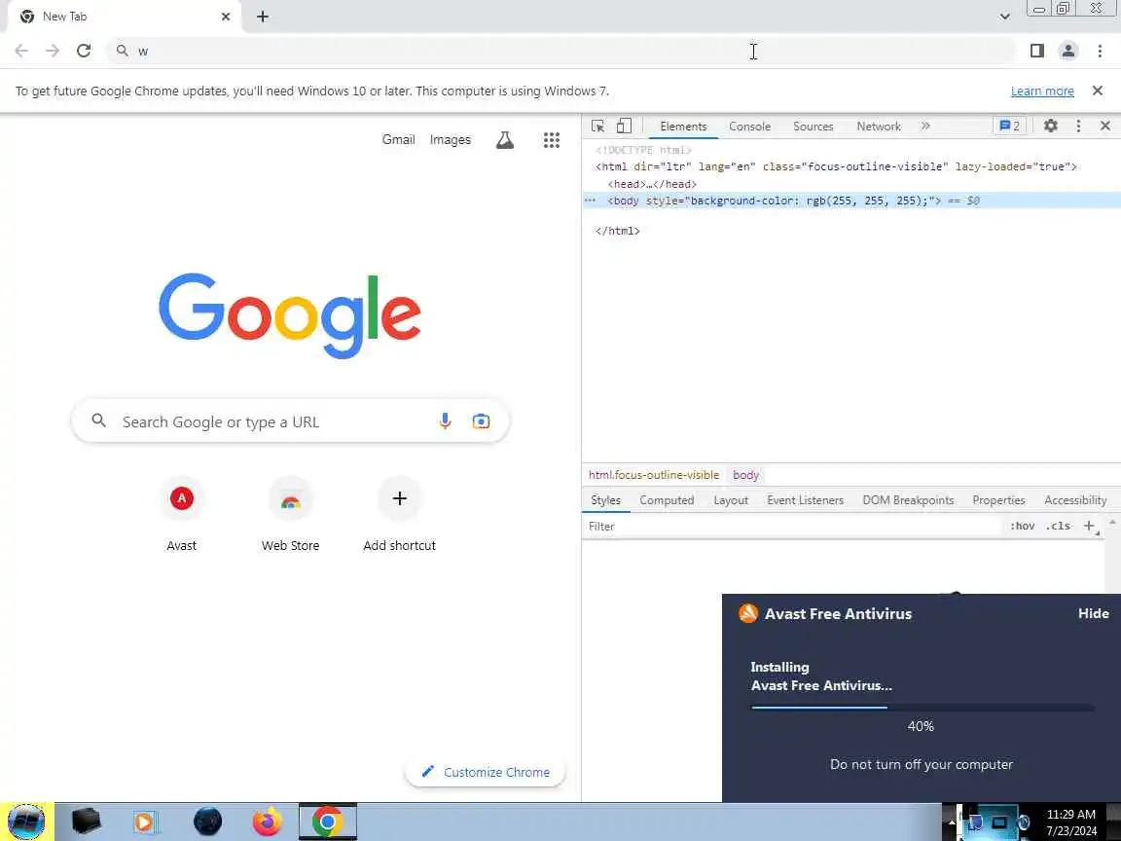Viewport: 1121px width, 841px height.
Task: Dismiss the Chrome update infobar
Action: (1098, 91)
